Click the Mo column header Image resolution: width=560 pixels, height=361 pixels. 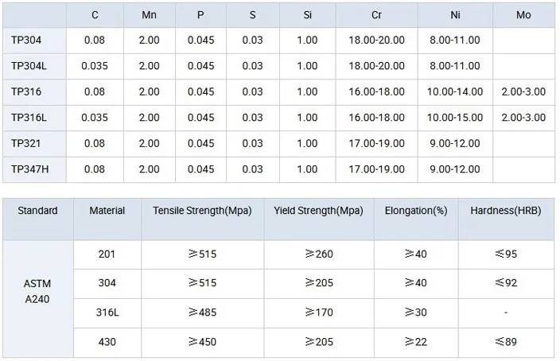tap(523, 15)
